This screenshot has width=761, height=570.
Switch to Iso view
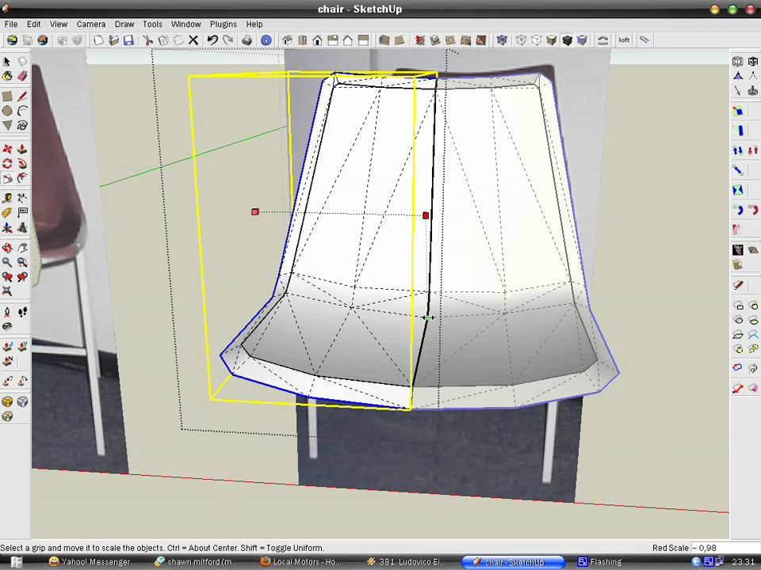coord(287,40)
